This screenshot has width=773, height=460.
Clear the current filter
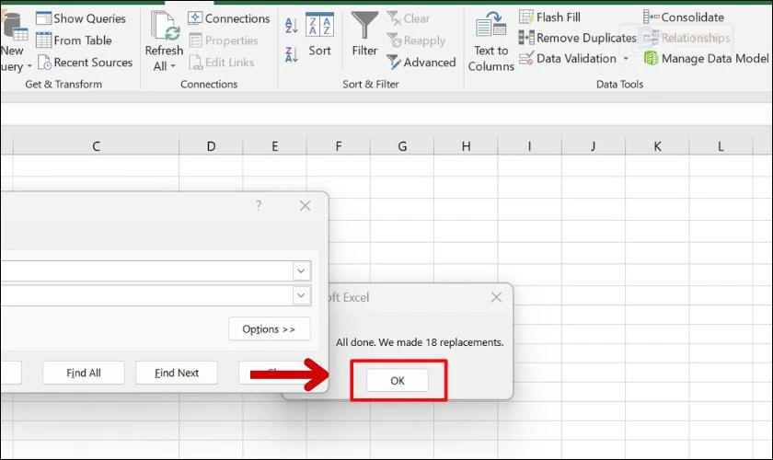(x=409, y=18)
